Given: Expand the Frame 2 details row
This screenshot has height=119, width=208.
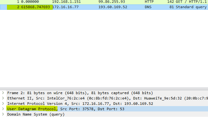Looking at the screenshot, I should (x=3, y=93).
